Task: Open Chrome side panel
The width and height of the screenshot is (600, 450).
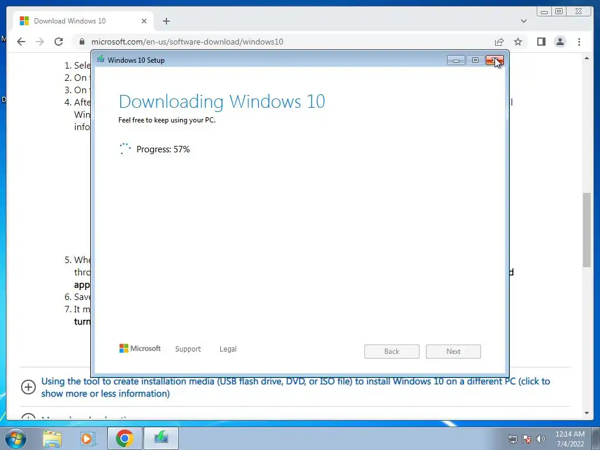Action: (x=541, y=42)
